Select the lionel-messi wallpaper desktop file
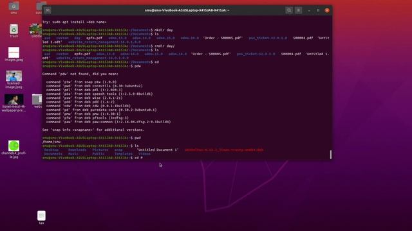The image size is (412, 231). point(14,103)
